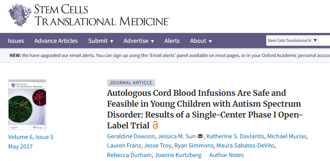This screenshot has width=330, height=161.
Task: Expand the Advertise dropdown menu
Action: 139,41
